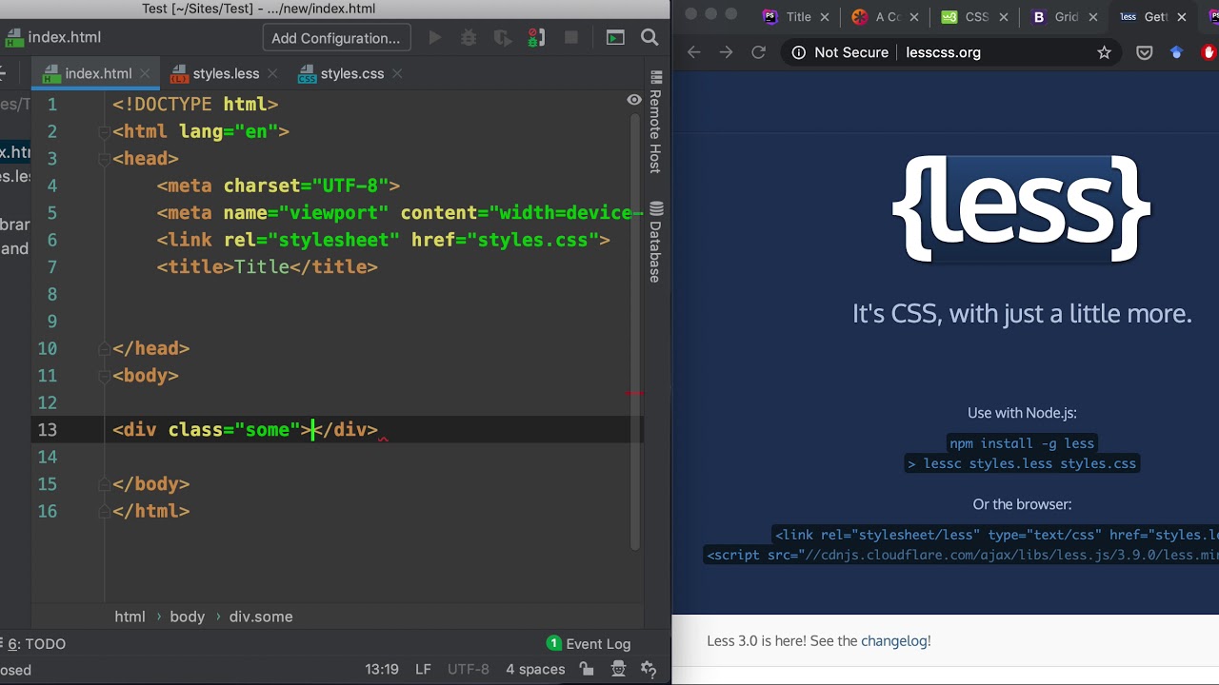Bookmark this page with star icon
Image resolution: width=1219 pixels, height=685 pixels.
point(1104,52)
